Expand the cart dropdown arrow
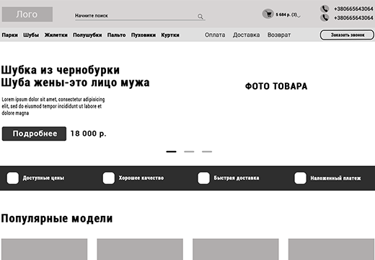Viewport: 375px width, 260px height. 299,16
